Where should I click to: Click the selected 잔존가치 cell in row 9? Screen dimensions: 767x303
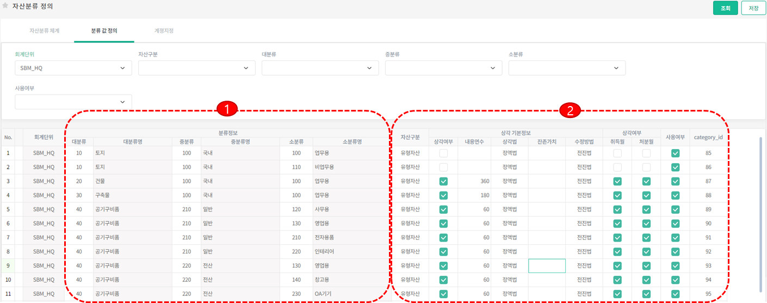click(x=547, y=265)
